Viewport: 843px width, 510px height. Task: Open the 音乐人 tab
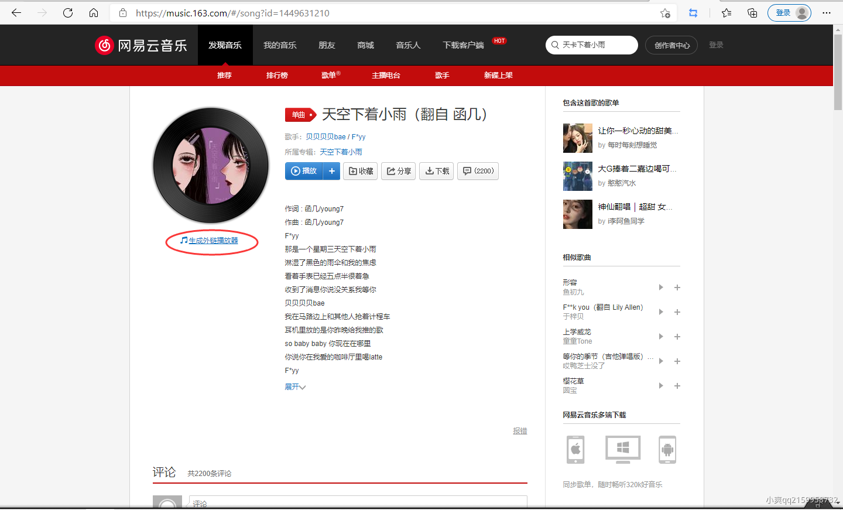[x=408, y=45]
